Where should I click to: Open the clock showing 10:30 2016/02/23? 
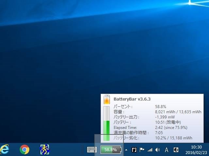(196, 150)
